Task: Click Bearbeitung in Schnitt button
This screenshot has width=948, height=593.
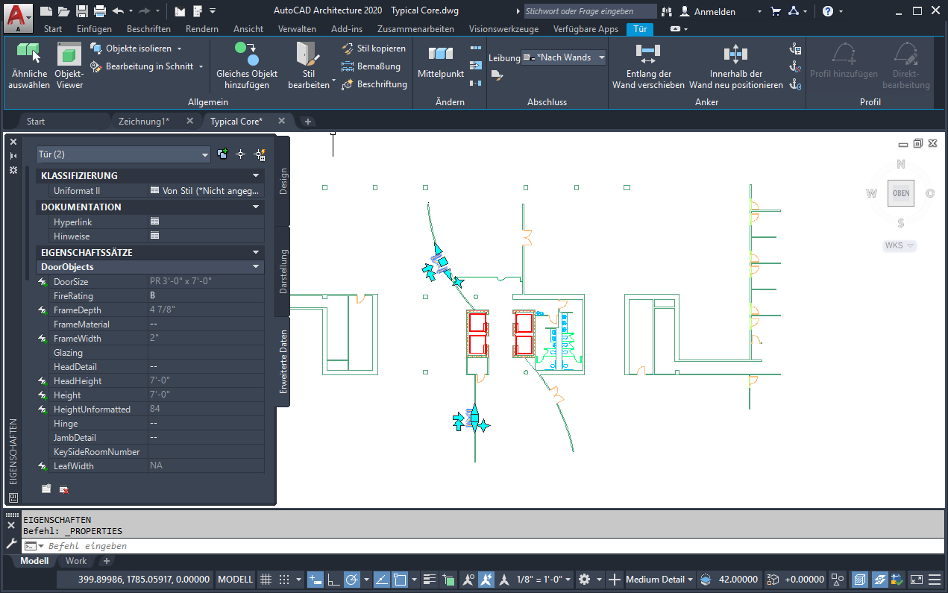Action: point(147,66)
